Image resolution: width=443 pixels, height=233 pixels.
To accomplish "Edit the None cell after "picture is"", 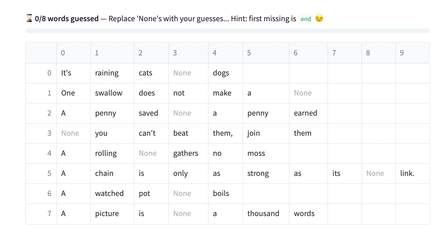I will tap(182, 214).
